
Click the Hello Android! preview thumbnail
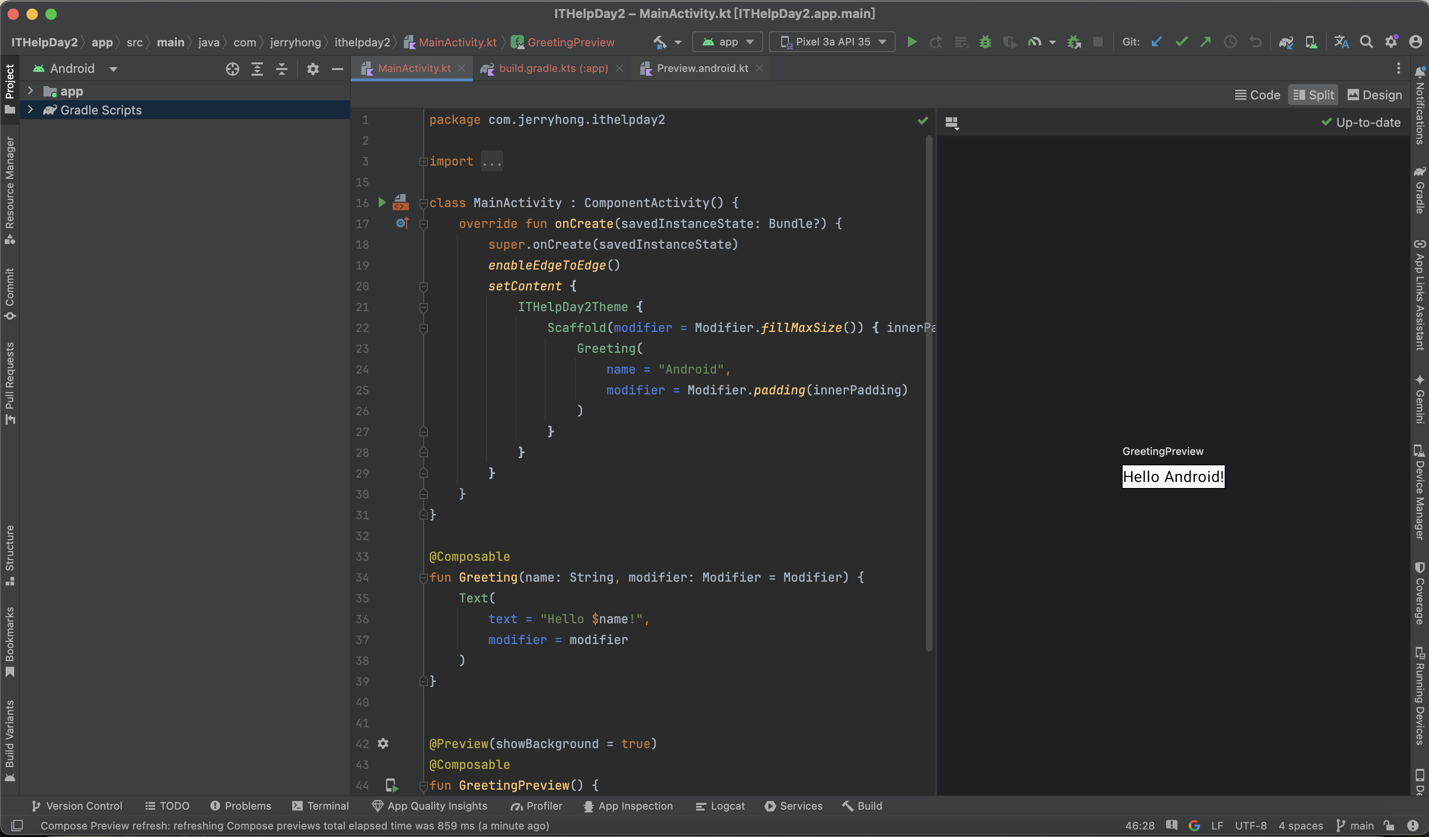pos(1173,476)
